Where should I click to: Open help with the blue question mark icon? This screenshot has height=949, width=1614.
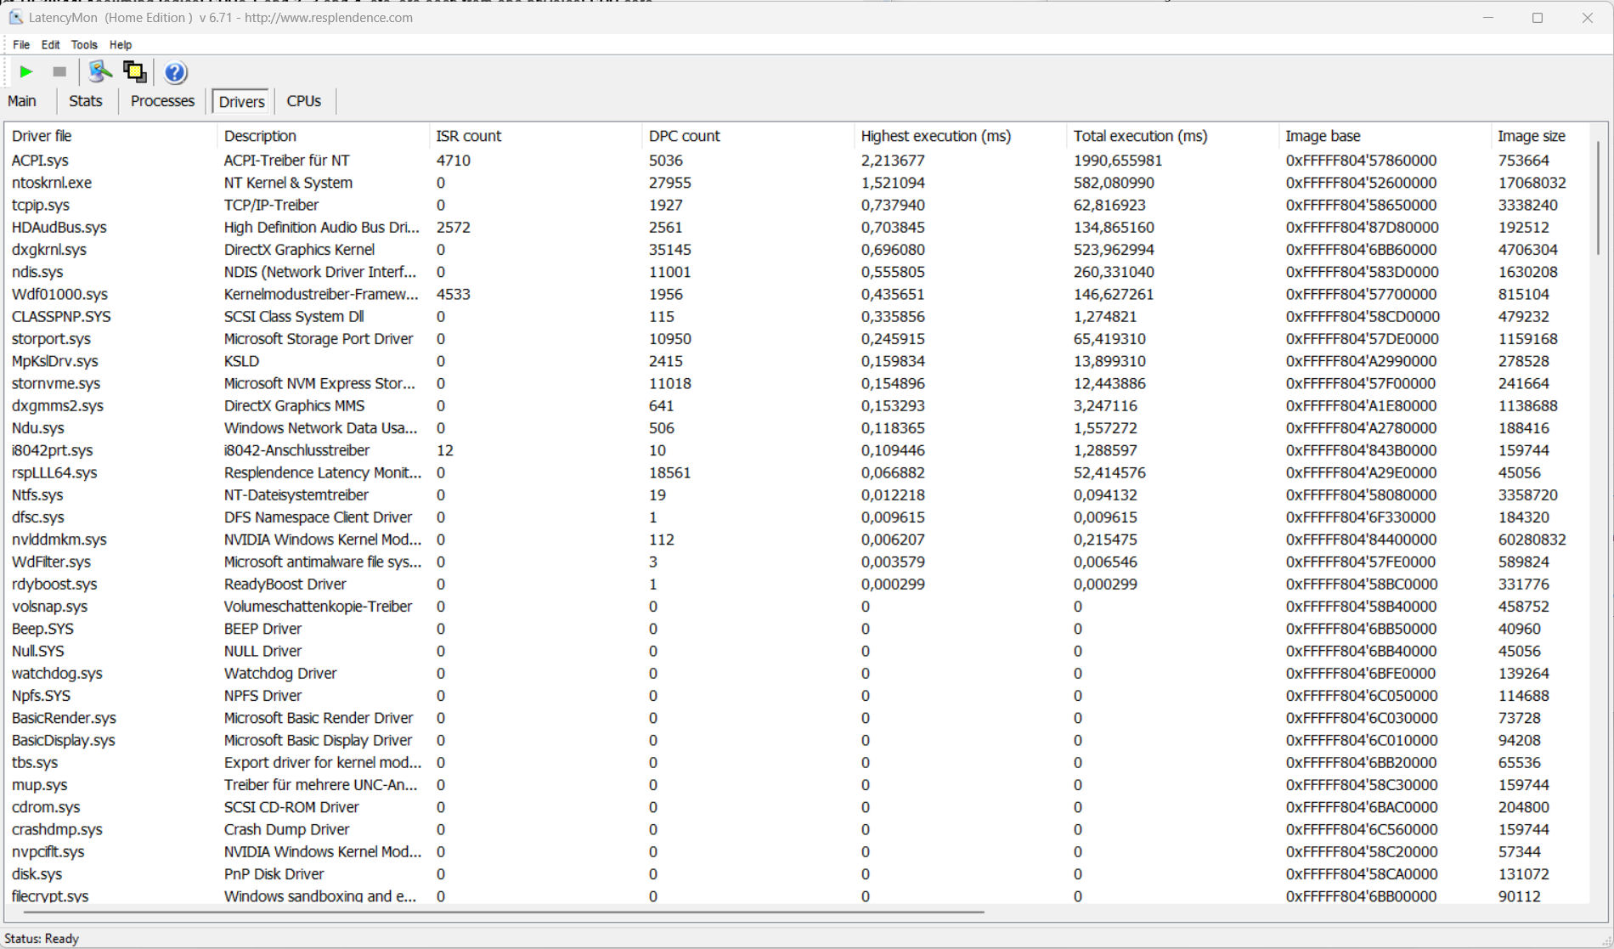point(175,73)
